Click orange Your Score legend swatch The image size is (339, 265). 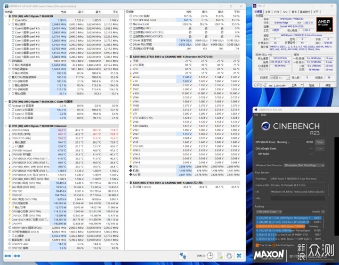(x=257, y=245)
